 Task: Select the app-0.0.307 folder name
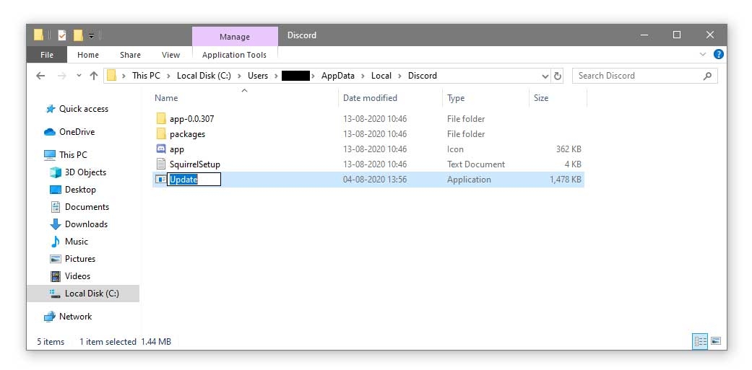point(192,119)
